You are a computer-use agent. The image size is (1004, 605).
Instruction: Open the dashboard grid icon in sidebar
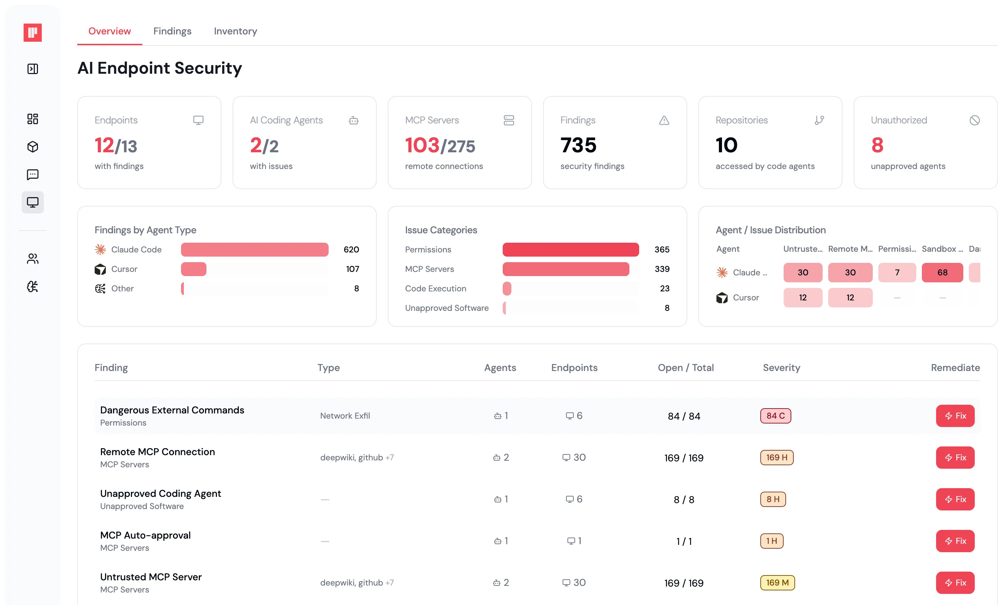click(x=33, y=119)
